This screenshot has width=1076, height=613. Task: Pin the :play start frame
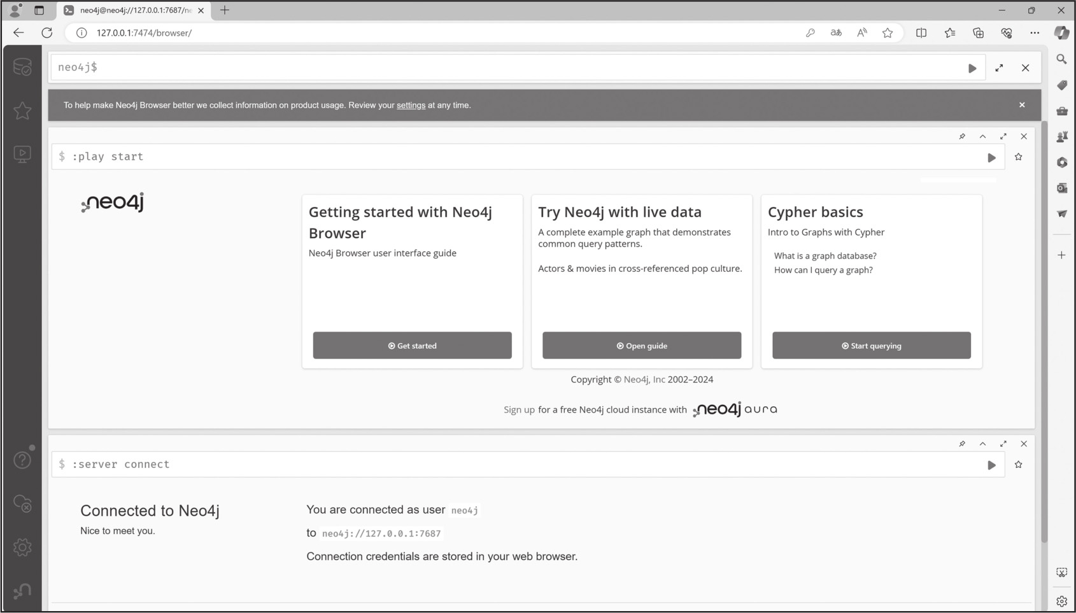962,136
